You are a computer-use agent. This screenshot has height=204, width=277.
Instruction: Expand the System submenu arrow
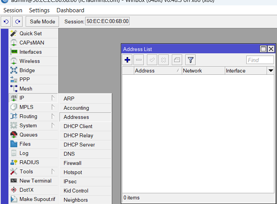pyautogui.click(x=53, y=125)
